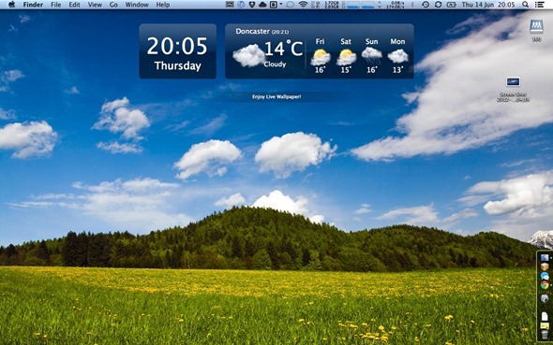Expand the arrow beside the menu bar icon
The image size is (553, 345).
[281, 5]
